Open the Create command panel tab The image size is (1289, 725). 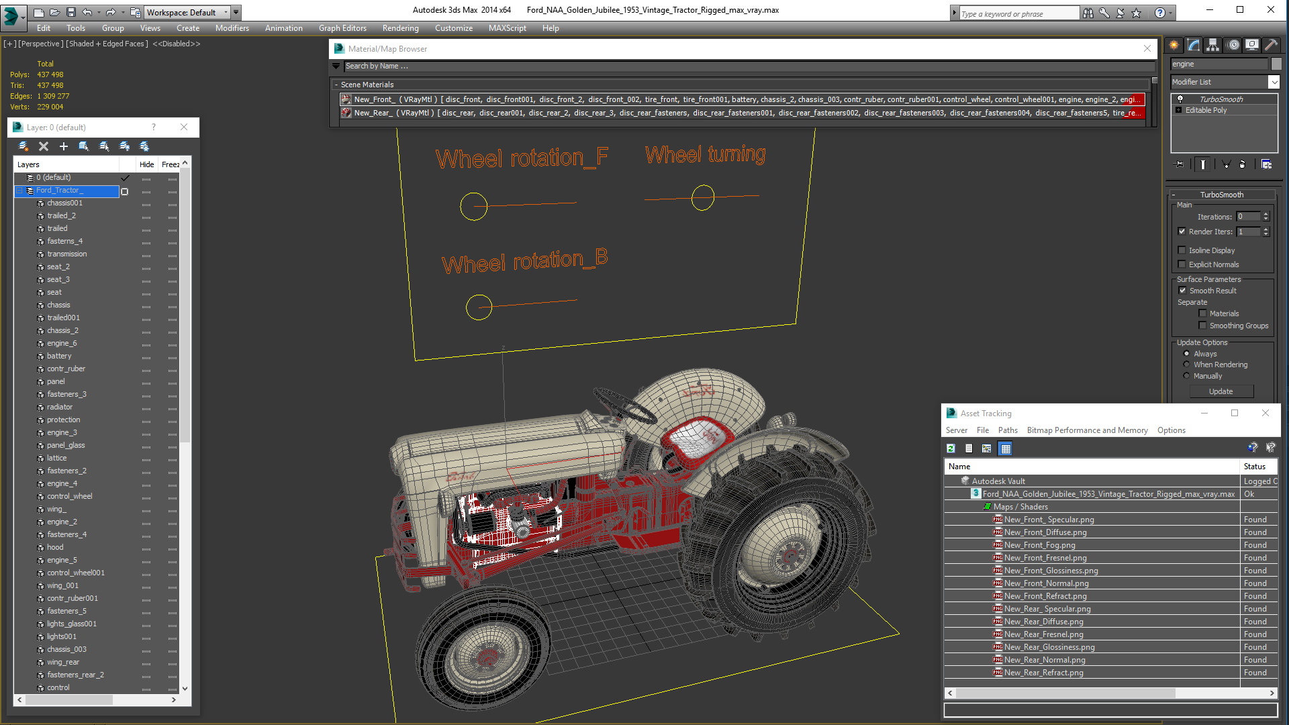[x=1174, y=45]
